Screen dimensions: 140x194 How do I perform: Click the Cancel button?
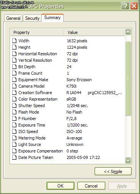pos(91,186)
